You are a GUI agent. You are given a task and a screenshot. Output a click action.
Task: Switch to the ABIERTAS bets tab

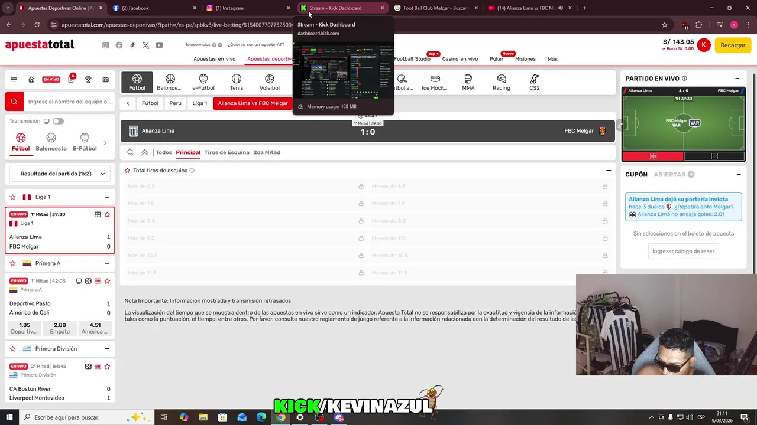(x=674, y=175)
